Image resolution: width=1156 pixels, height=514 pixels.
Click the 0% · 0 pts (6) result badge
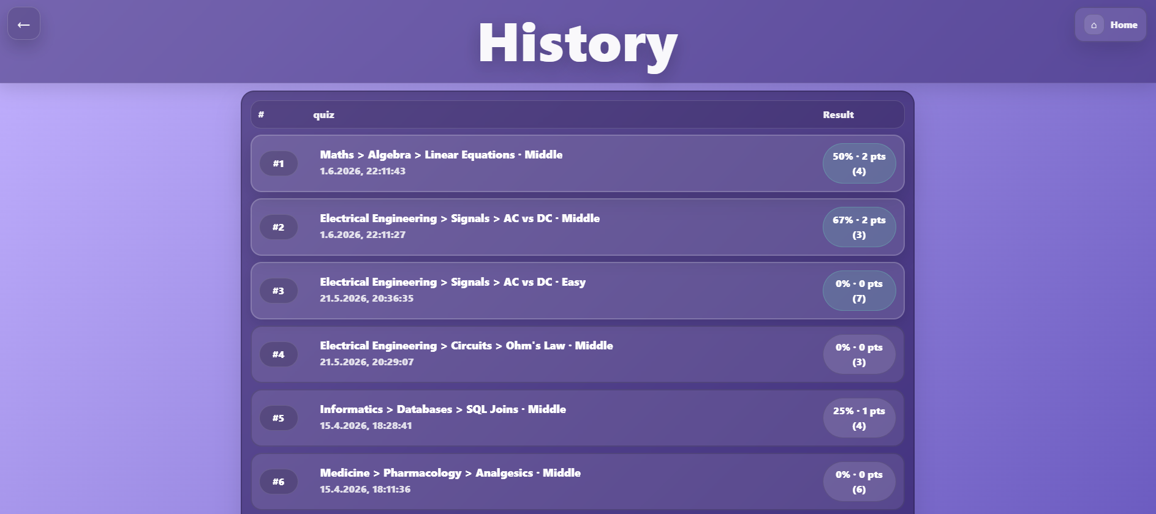[x=859, y=482]
